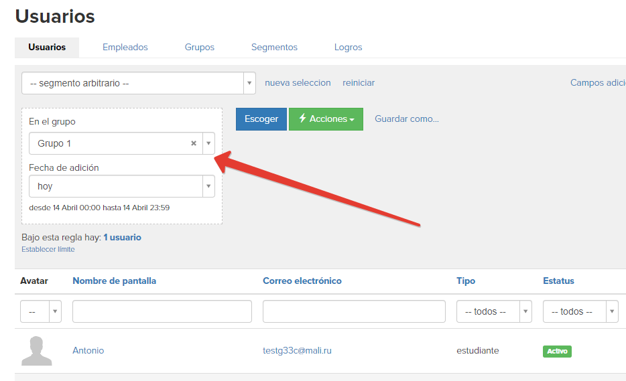
Task: Open the Campos adicionales link
Action: 598,82
